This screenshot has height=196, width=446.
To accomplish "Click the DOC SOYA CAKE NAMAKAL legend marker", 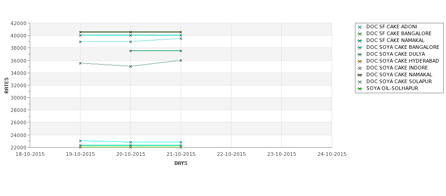I will [x=360, y=75].
